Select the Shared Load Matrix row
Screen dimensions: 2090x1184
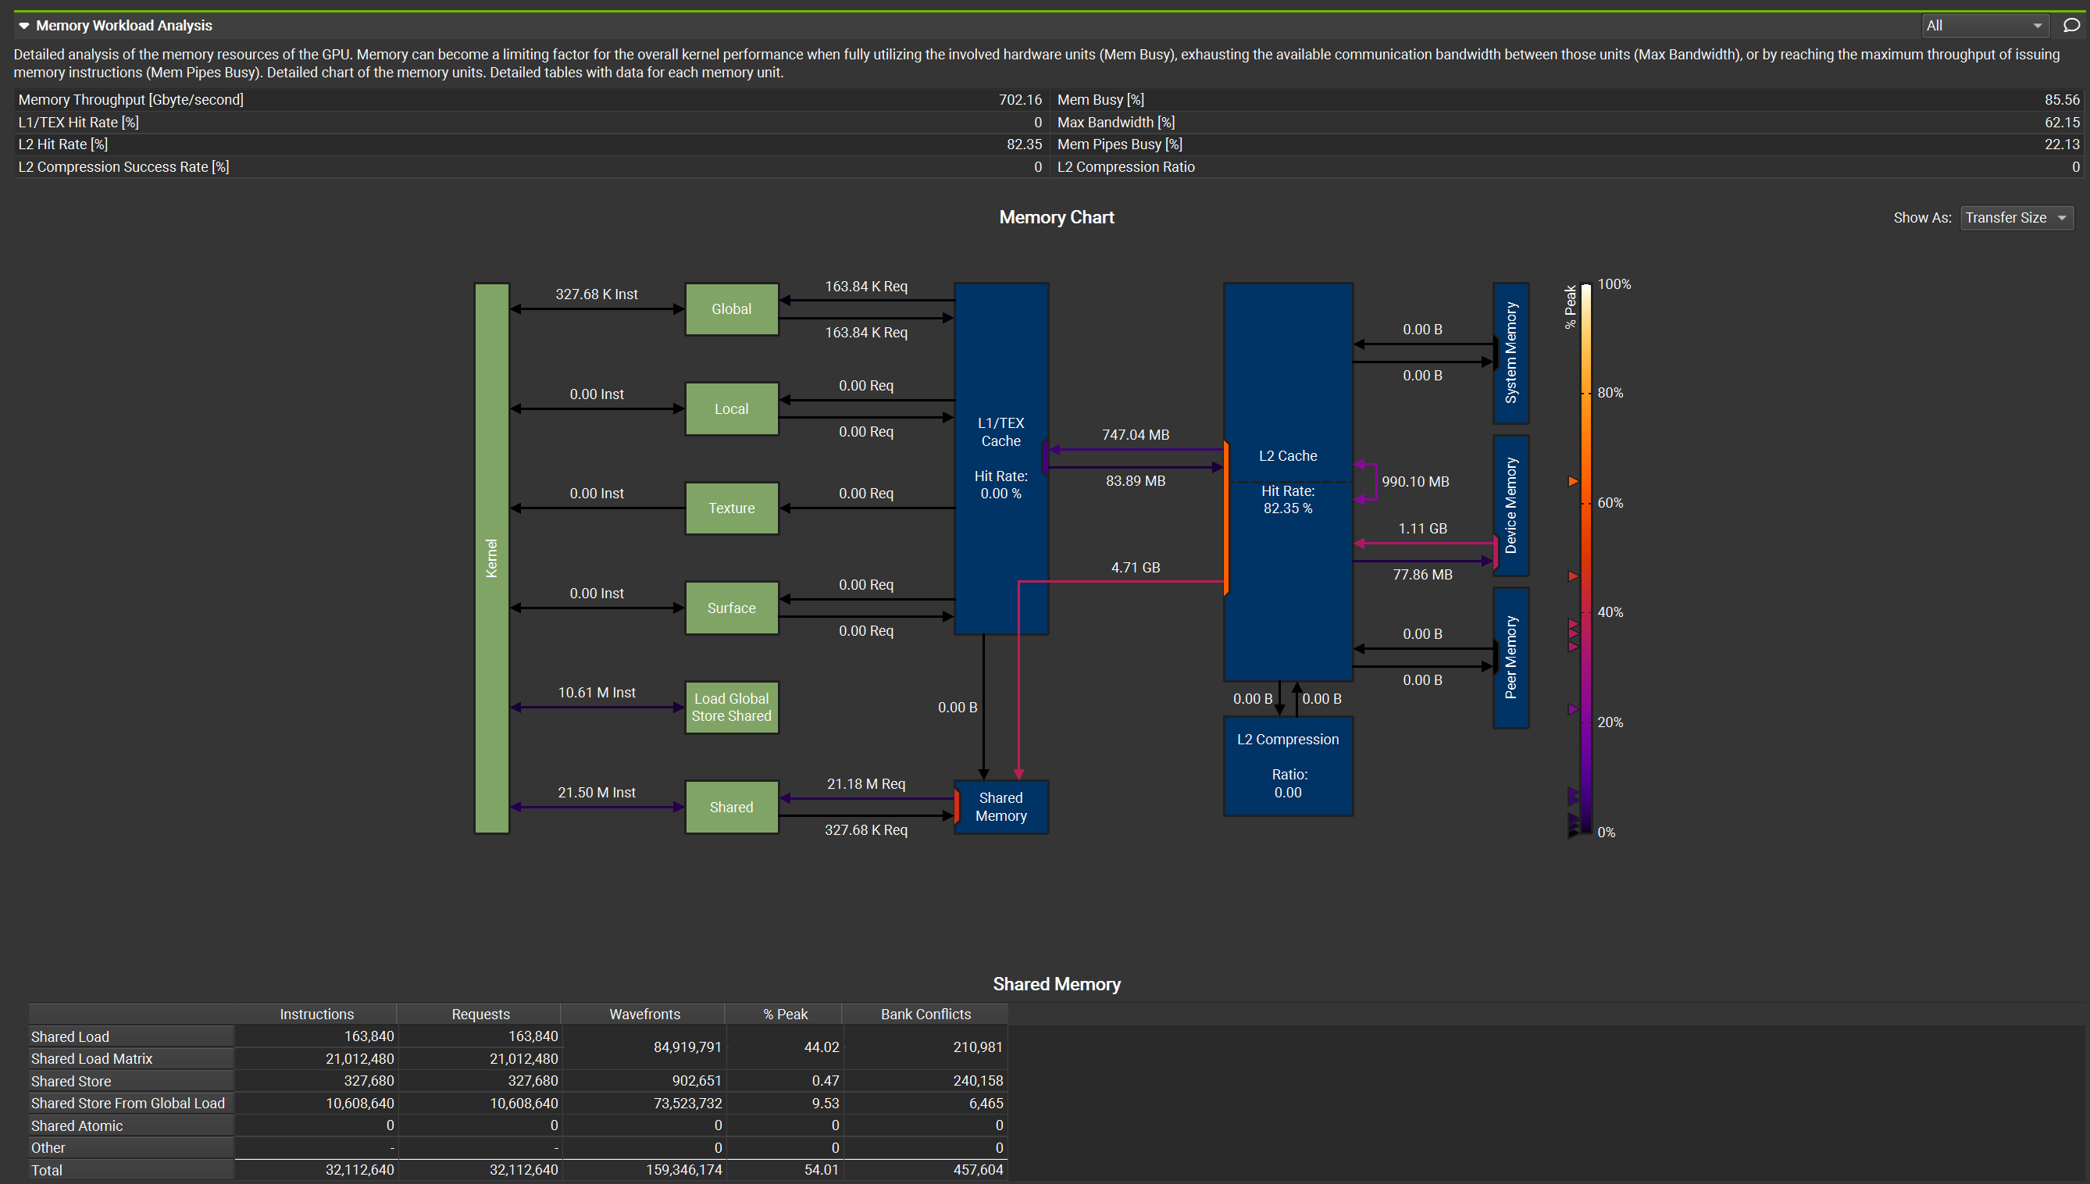point(92,1059)
